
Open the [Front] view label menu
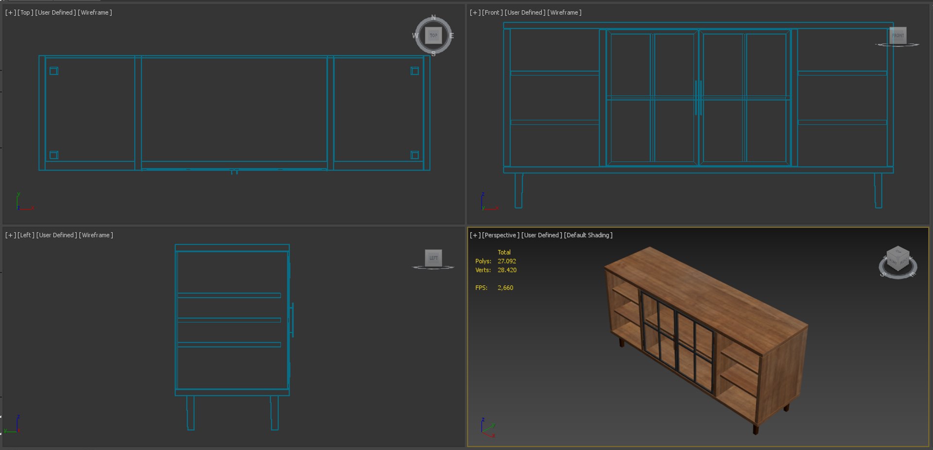(492, 13)
